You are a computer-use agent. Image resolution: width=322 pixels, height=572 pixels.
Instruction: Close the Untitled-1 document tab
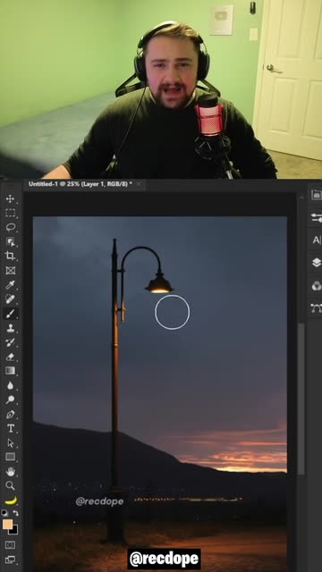pyautogui.click(x=139, y=184)
